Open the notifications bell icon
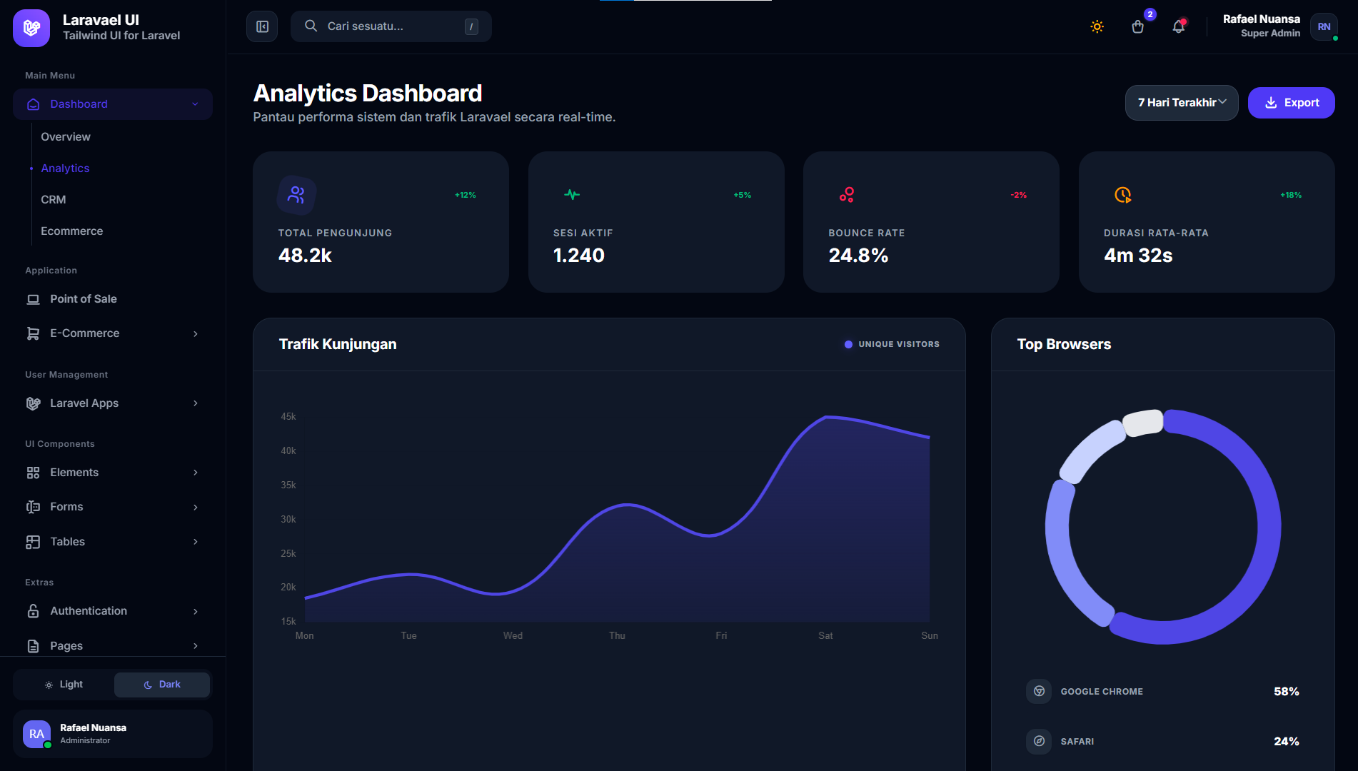Image resolution: width=1358 pixels, height=771 pixels. point(1178,26)
